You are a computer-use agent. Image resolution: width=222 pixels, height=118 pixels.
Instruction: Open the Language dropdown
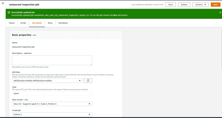52,114
